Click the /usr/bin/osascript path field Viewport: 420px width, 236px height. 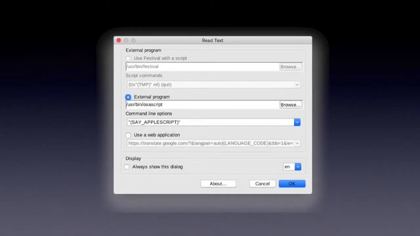click(203, 105)
